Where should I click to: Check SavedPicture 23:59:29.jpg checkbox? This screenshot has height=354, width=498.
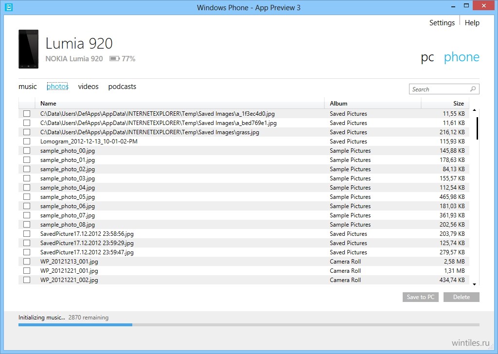(27, 243)
